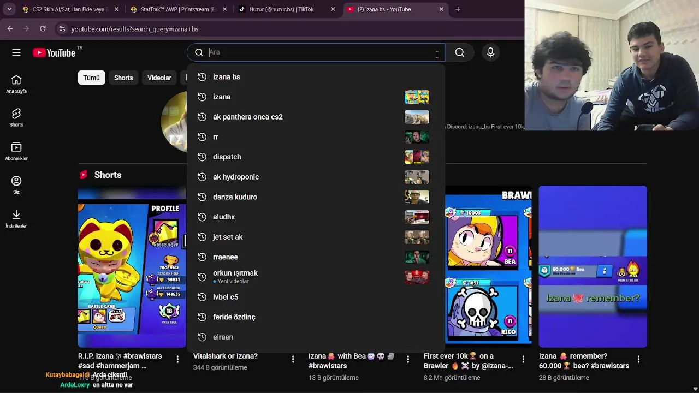This screenshot has width=699, height=393.
Task: Open Ana Sayfa in the sidebar
Action: (16, 84)
